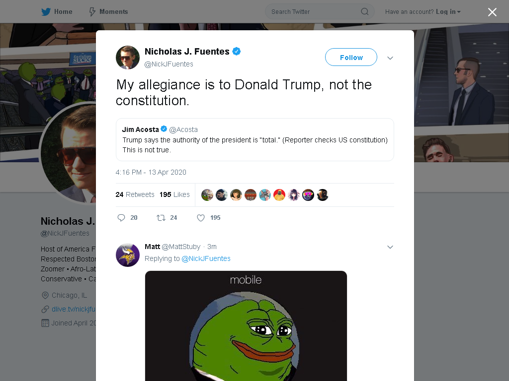Close the tweet overlay with X

[492, 12]
